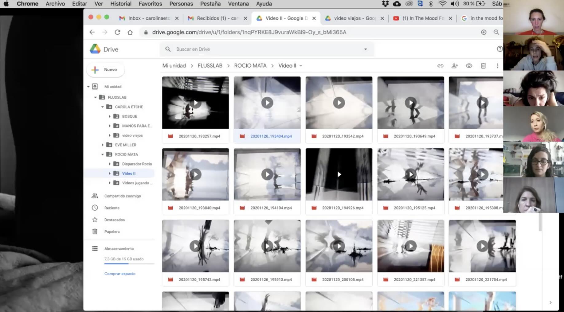
Task: Click FLUSSLAB in the breadcrumb
Action: 210,66
